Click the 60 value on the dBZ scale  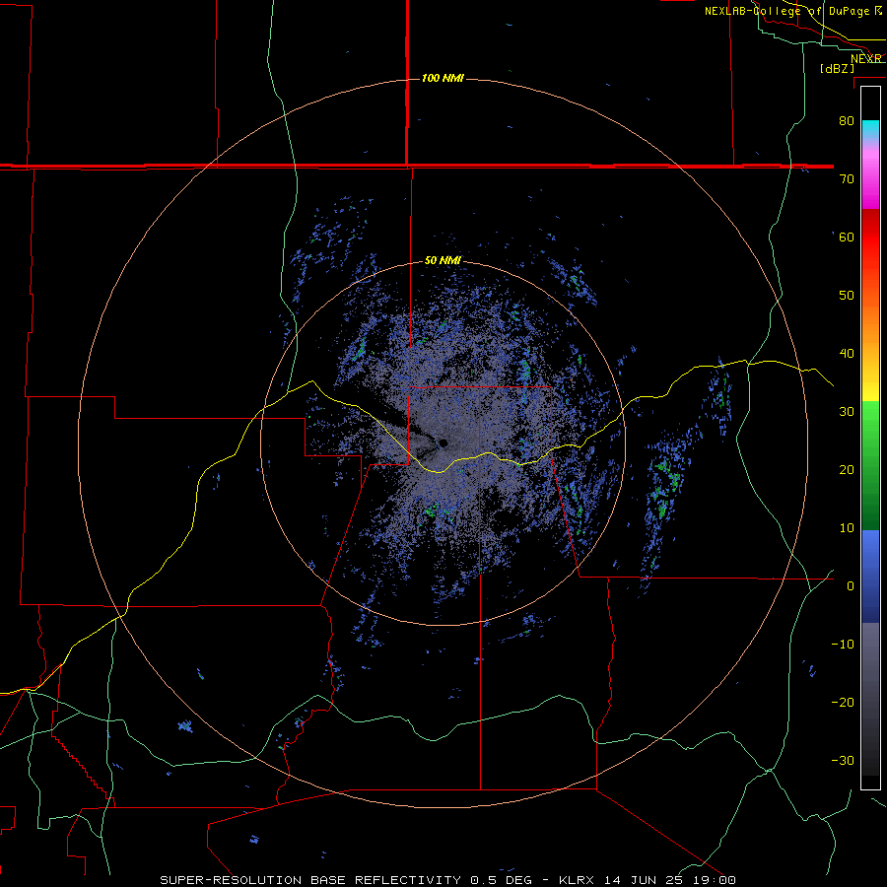847,237
